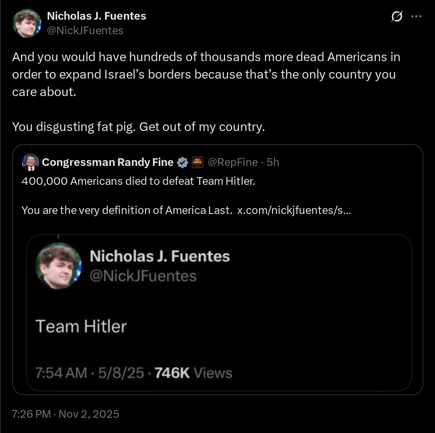Image resolution: width=435 pixels, height=433 pixels.
Task: Click the 7:26 PM · Nov 2, 2025 timestamp
Action: (65, 414)
